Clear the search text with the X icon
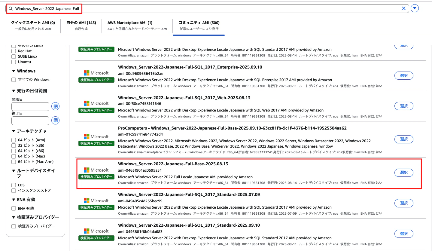Viewport: 432px width, 251px height. point(404,8)
